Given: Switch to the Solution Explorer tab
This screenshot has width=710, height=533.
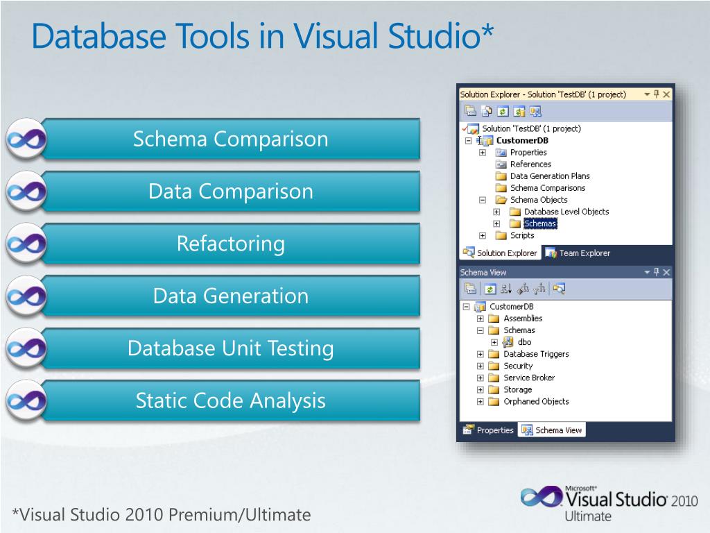Looking at the screenshot, I should (x=500, y=253).
